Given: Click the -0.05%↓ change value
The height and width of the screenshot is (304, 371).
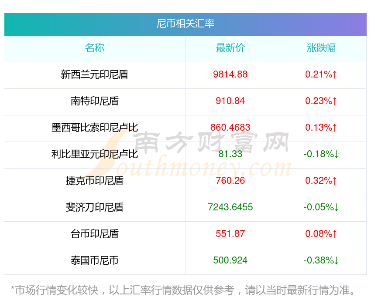Looking at the screenshot, I should click(x=321, y=207).
